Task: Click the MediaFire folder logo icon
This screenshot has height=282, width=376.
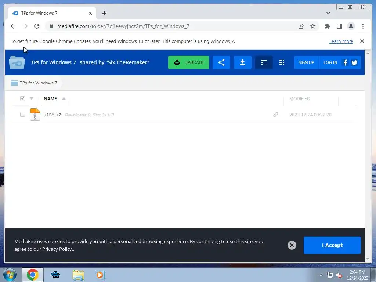Action: [17, 62]
